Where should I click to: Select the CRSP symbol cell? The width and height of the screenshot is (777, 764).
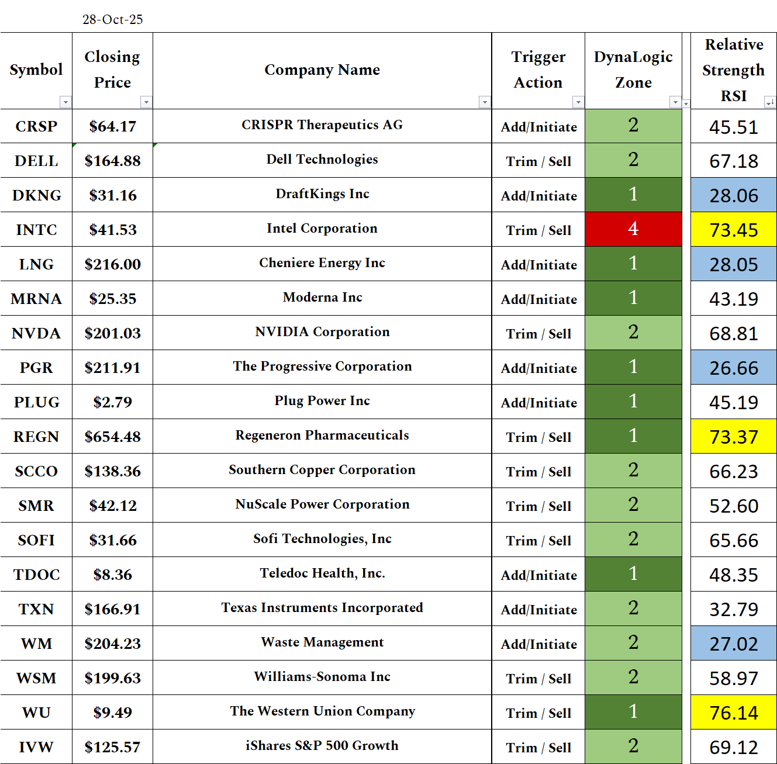pos(36,126)
